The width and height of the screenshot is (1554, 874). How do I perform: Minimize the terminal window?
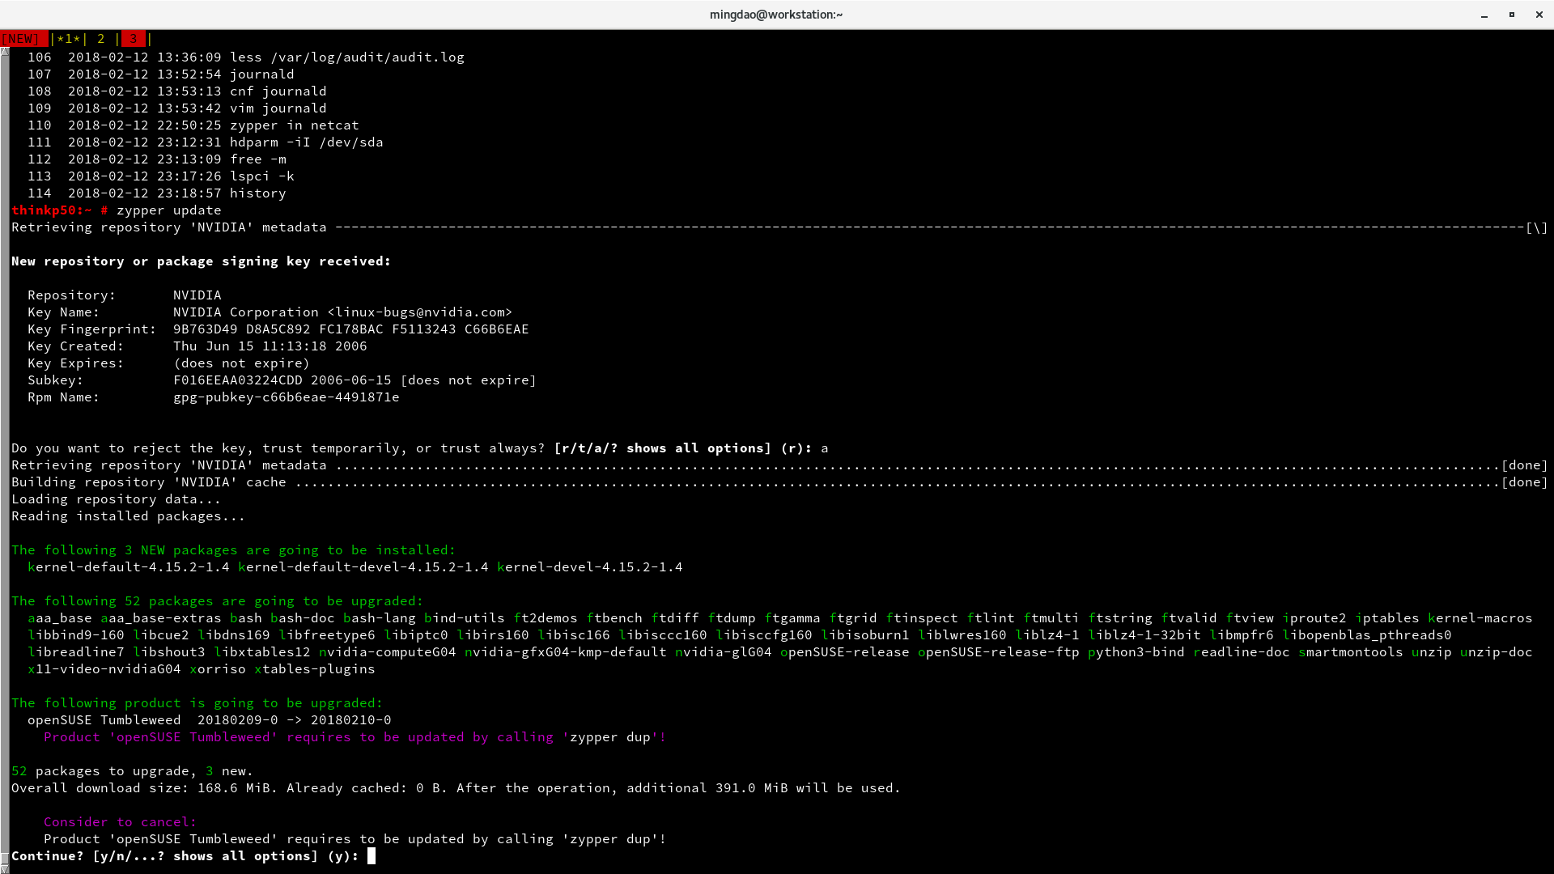[x=1484, y=15]
